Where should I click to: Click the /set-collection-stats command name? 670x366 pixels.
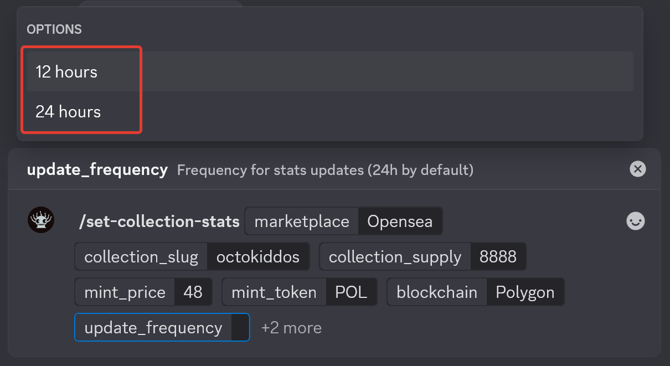click(159, 222)
